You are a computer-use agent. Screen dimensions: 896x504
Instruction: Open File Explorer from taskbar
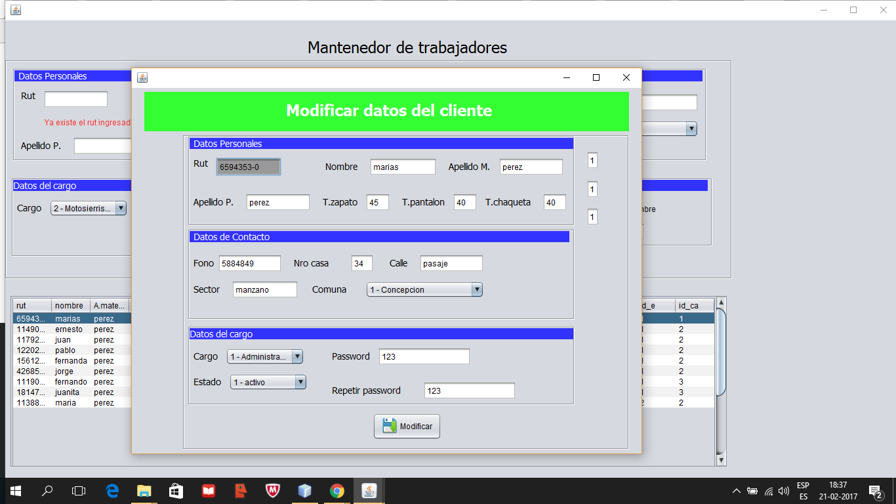coord(144,490)
